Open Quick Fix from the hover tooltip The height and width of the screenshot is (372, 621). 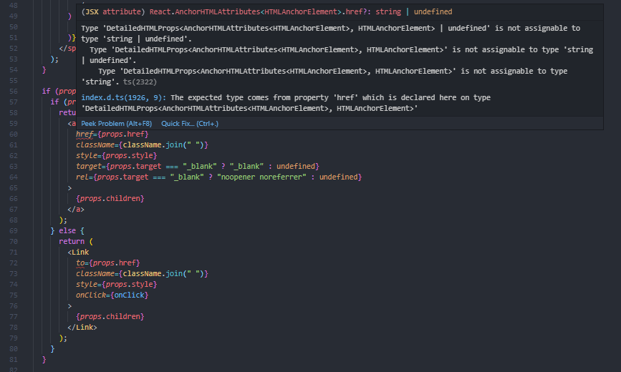(190, 123)
